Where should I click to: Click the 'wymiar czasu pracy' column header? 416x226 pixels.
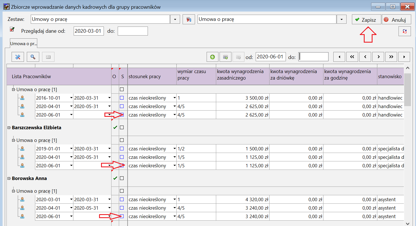[196, 76]
